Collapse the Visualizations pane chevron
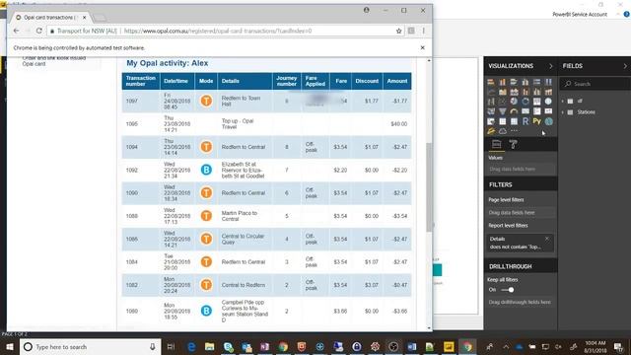Image resolution: width=631 pixels, height=355 pixels. (x=551, y=66)
